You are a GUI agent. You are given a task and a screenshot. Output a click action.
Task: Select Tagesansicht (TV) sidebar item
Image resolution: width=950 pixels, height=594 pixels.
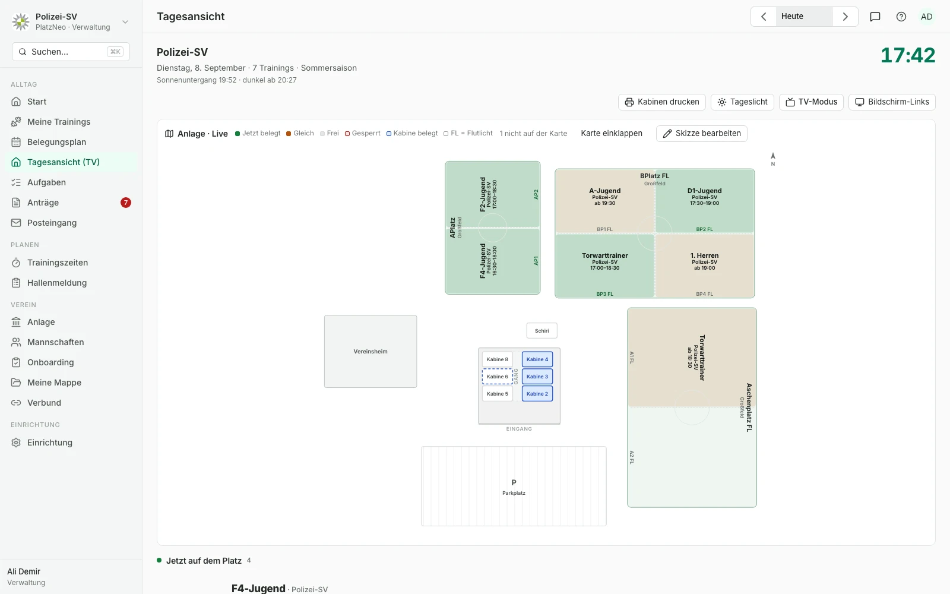[71, 162]
